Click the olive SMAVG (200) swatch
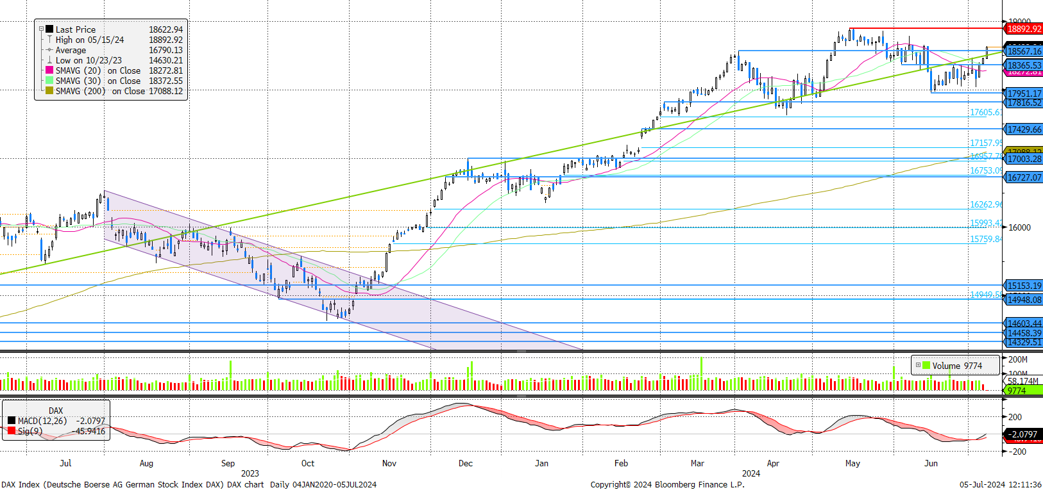This screenshot has width=1043, height=490. pyautogui.click(x=49, y=91)
